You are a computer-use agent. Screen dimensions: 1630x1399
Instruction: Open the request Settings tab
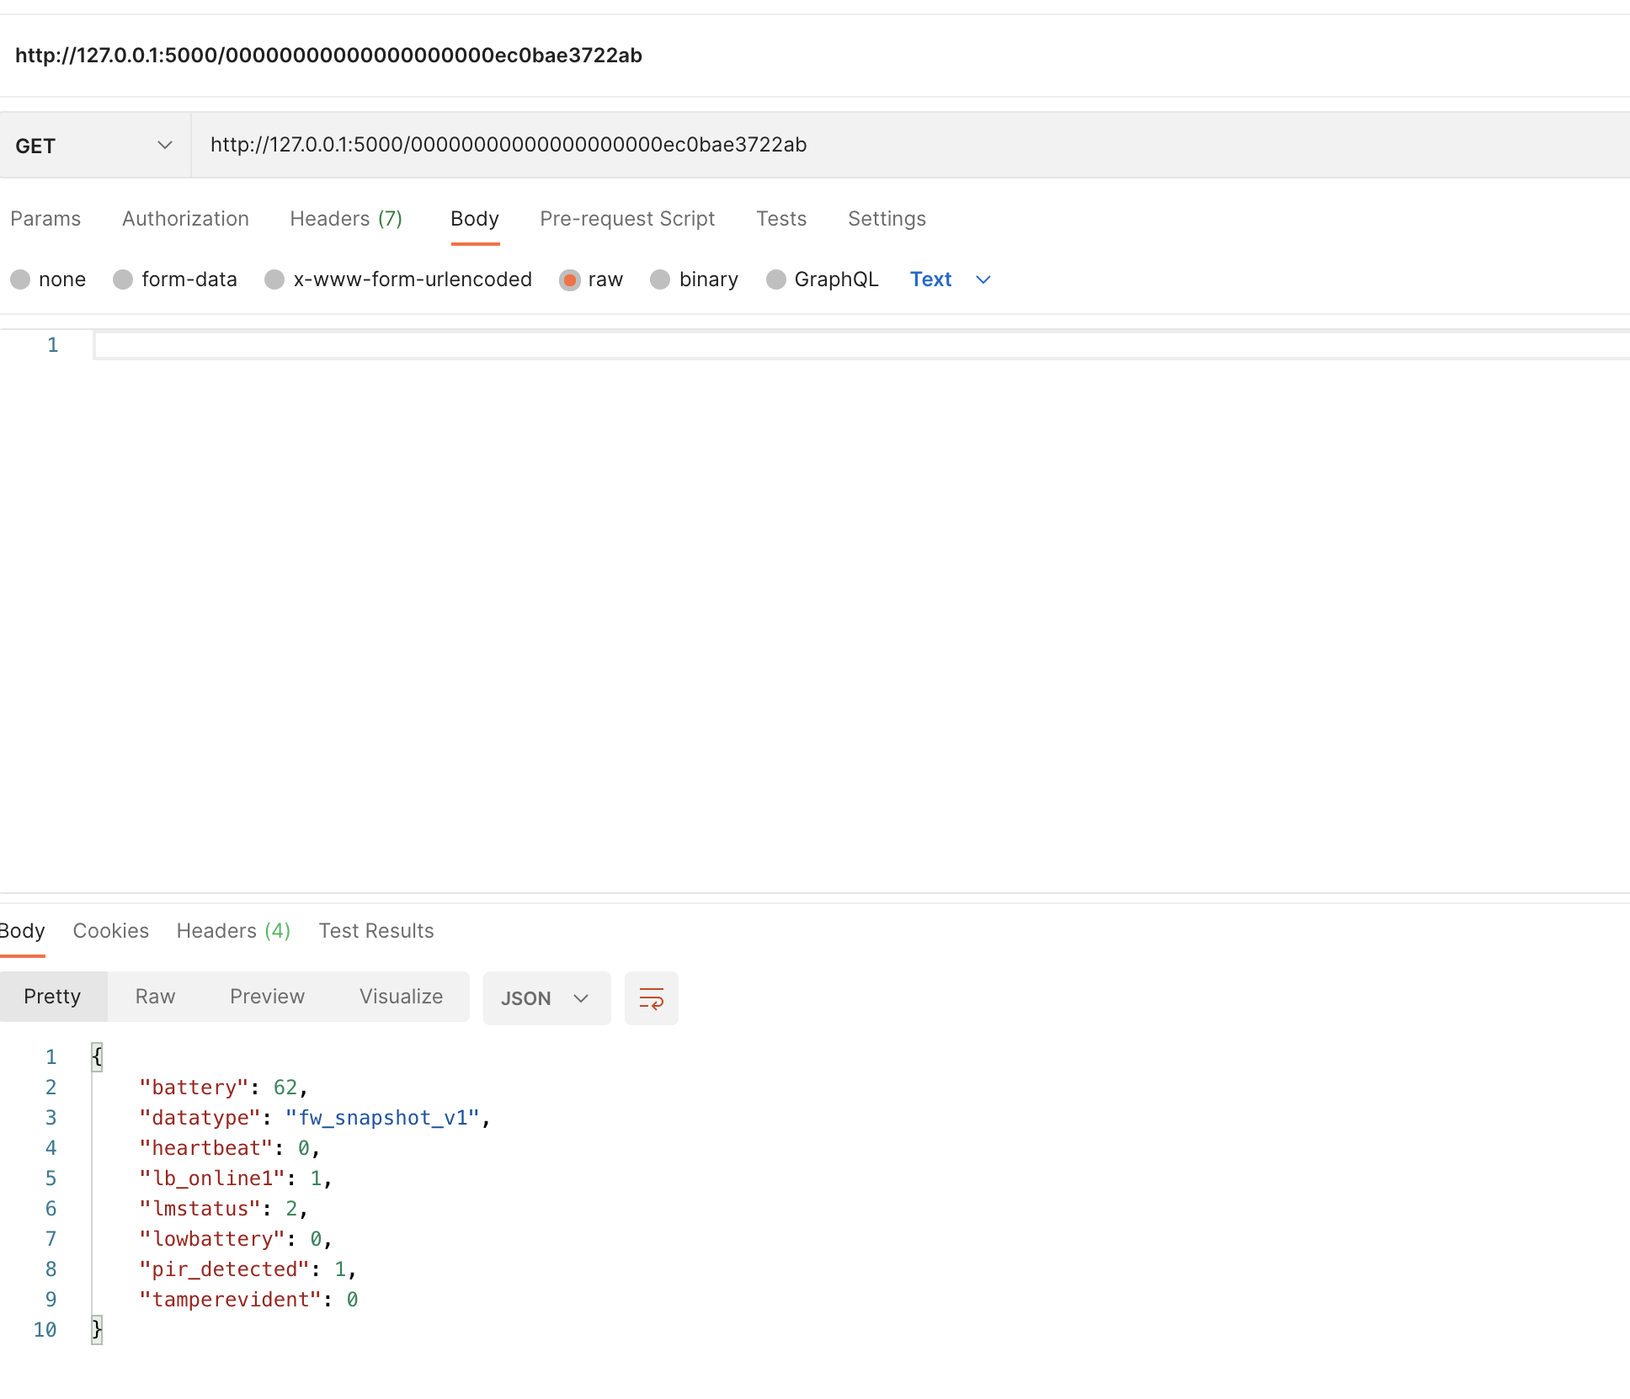click(x=887, y=219)
